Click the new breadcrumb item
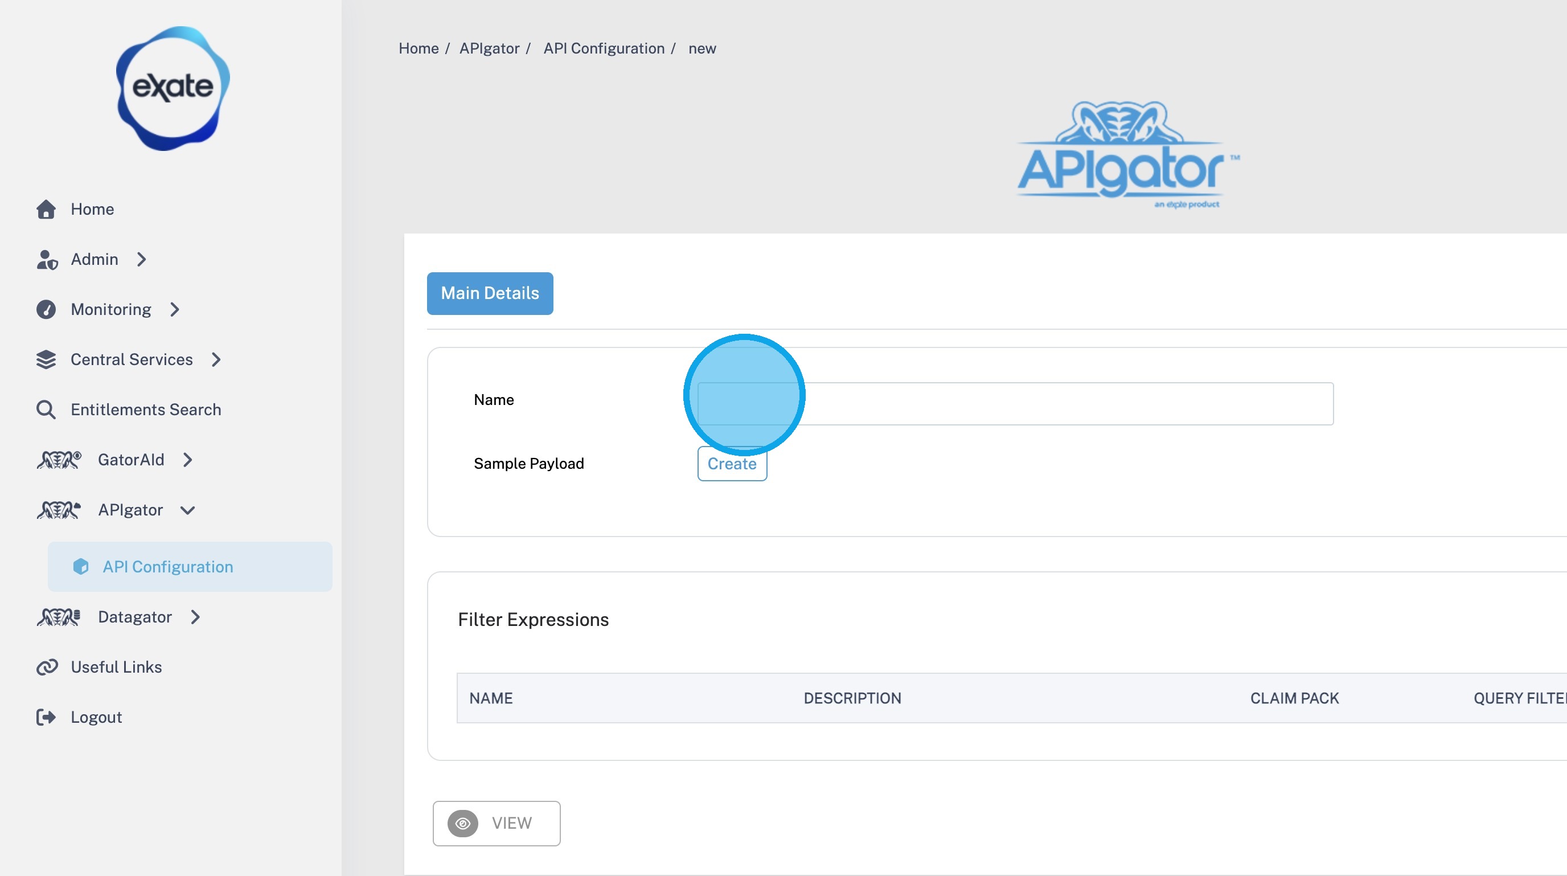 point(703,48)
